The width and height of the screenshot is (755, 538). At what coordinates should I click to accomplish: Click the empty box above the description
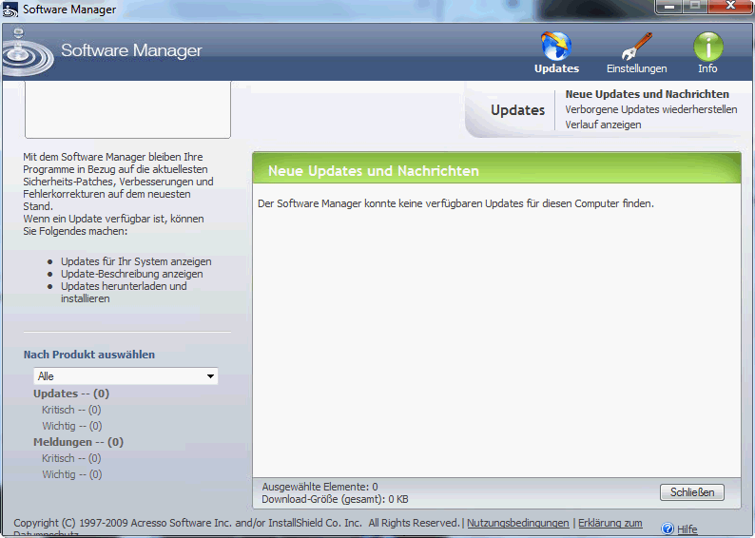[127, 109]
